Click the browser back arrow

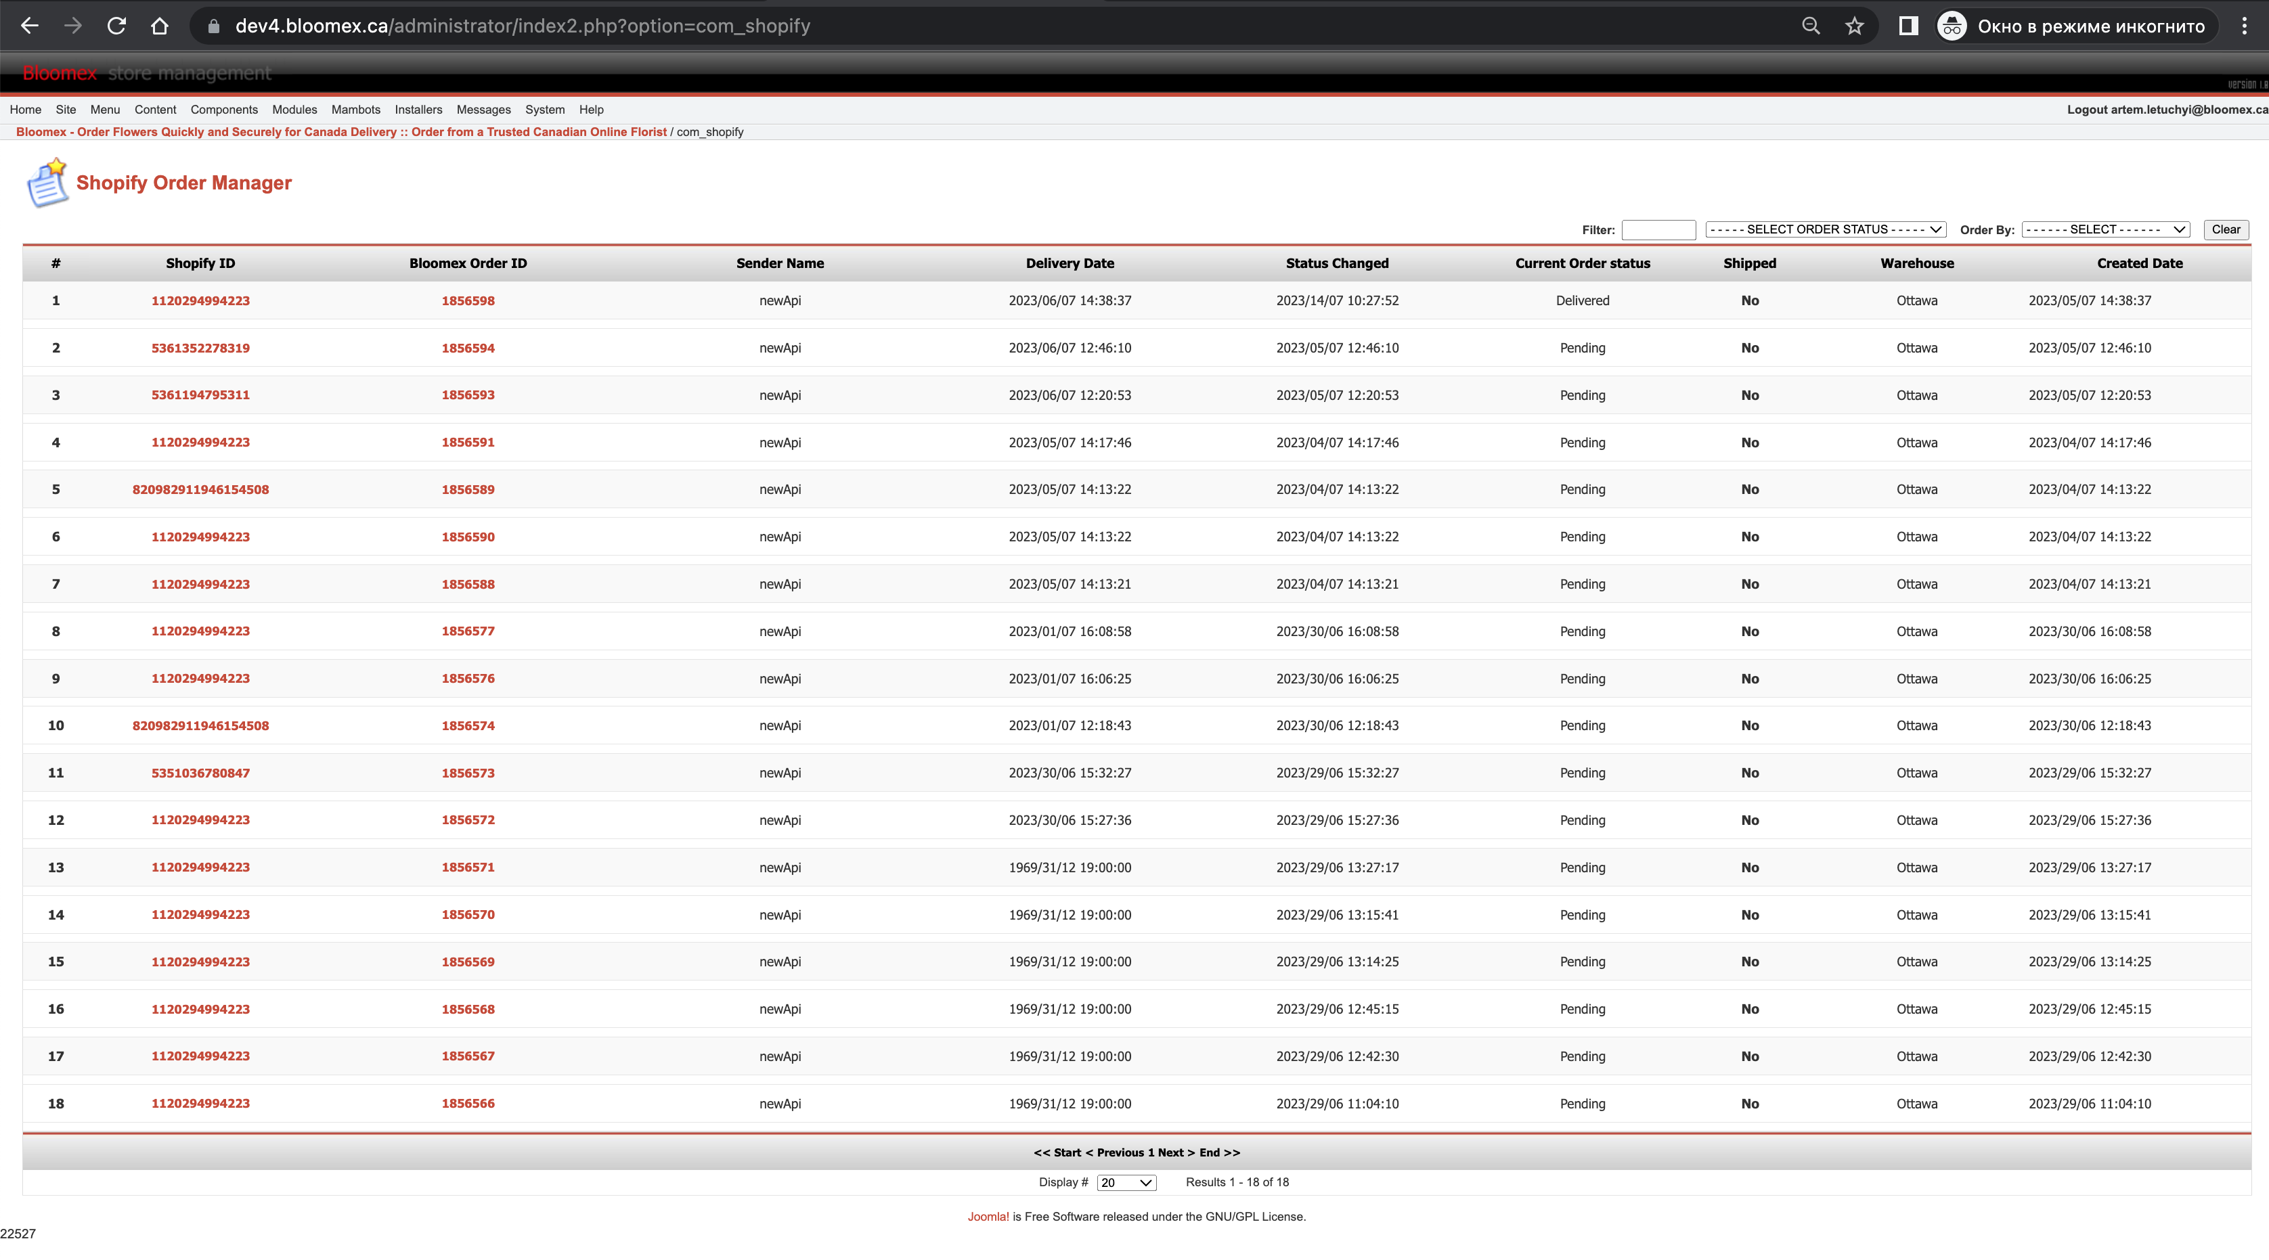(x=29, y=26)
